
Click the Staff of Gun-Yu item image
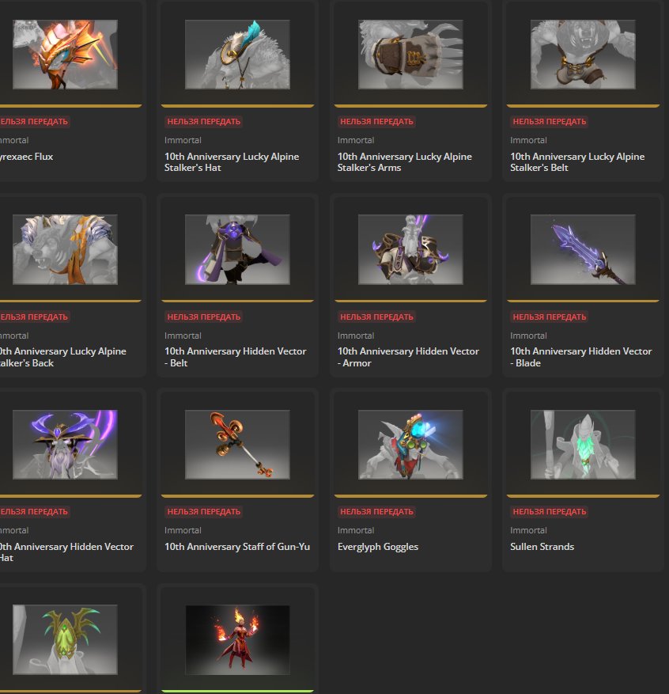237,444
